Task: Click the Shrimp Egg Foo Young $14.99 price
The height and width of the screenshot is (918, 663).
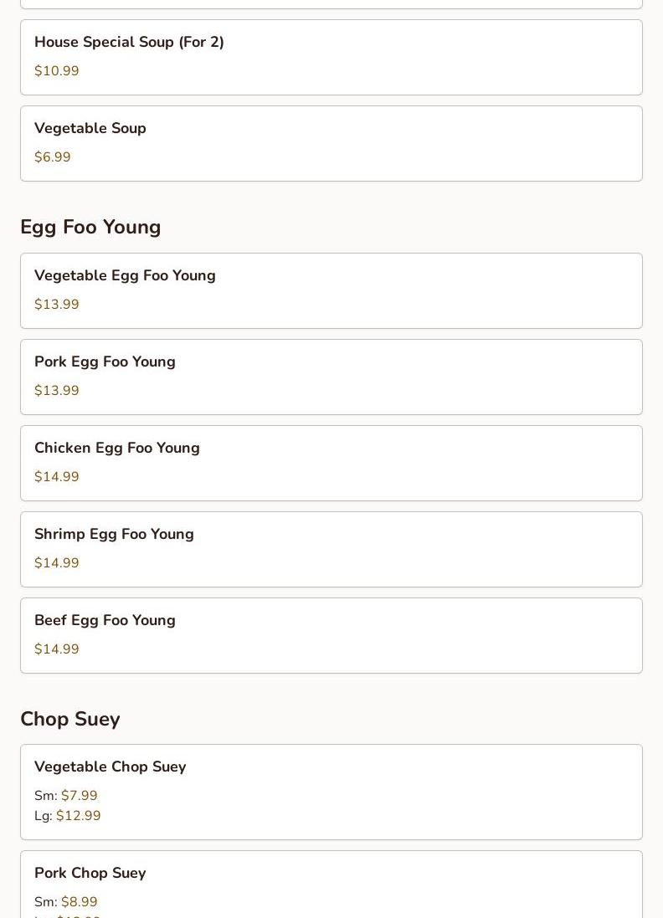Action: [x=57, y=563]
